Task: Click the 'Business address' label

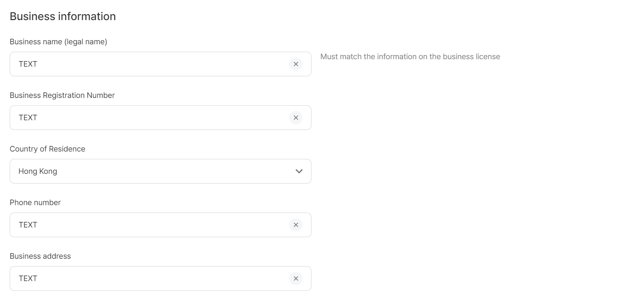Action: [40, 256]
